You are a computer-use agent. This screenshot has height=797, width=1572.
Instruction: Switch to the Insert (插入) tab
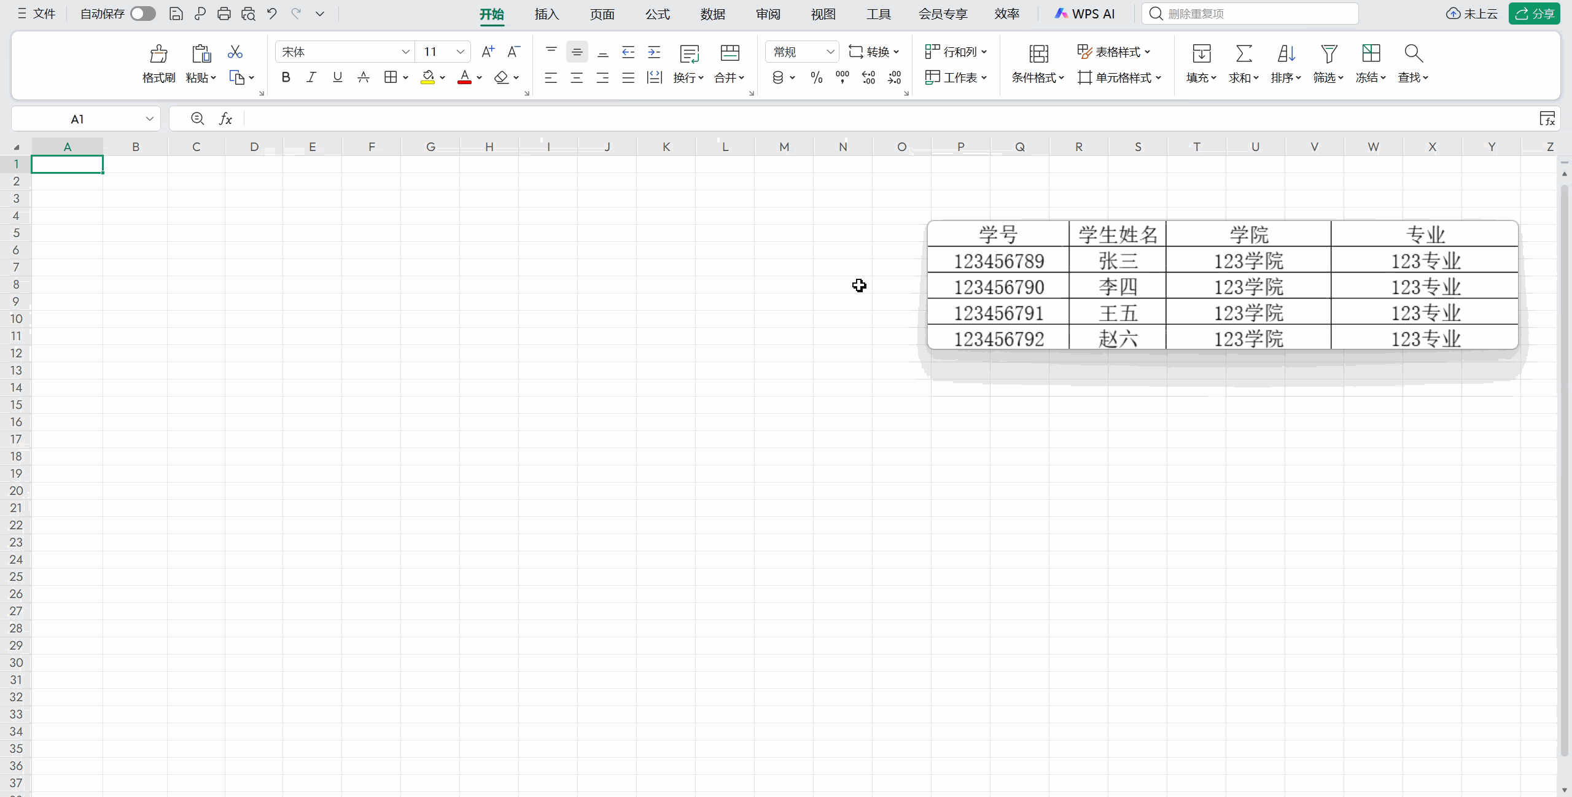pyautogui.click(x=547, y=14)
